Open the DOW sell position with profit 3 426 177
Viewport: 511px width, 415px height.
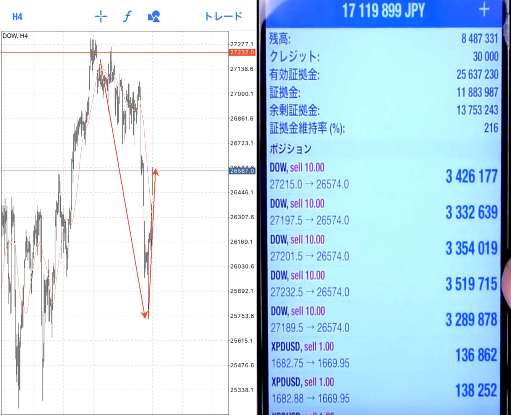383,176
